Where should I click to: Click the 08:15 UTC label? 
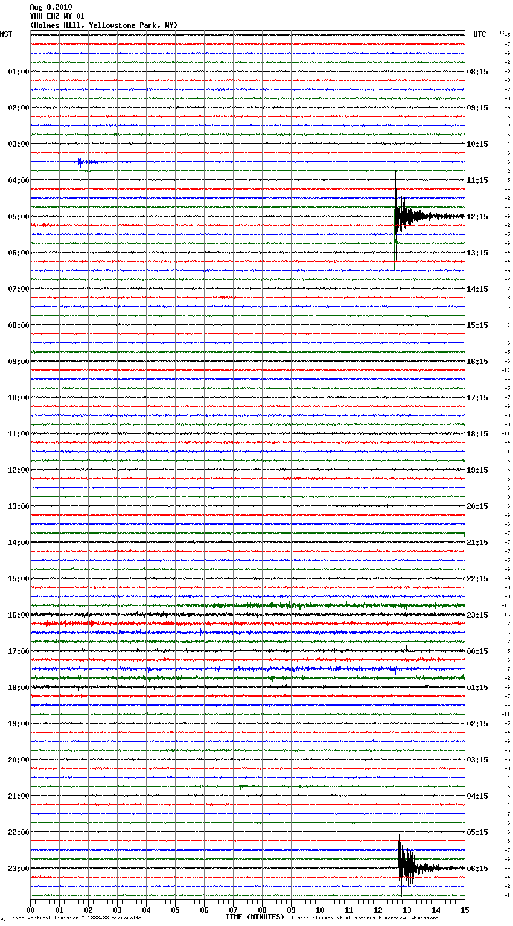pyautogui.click(x=477, y=72)
